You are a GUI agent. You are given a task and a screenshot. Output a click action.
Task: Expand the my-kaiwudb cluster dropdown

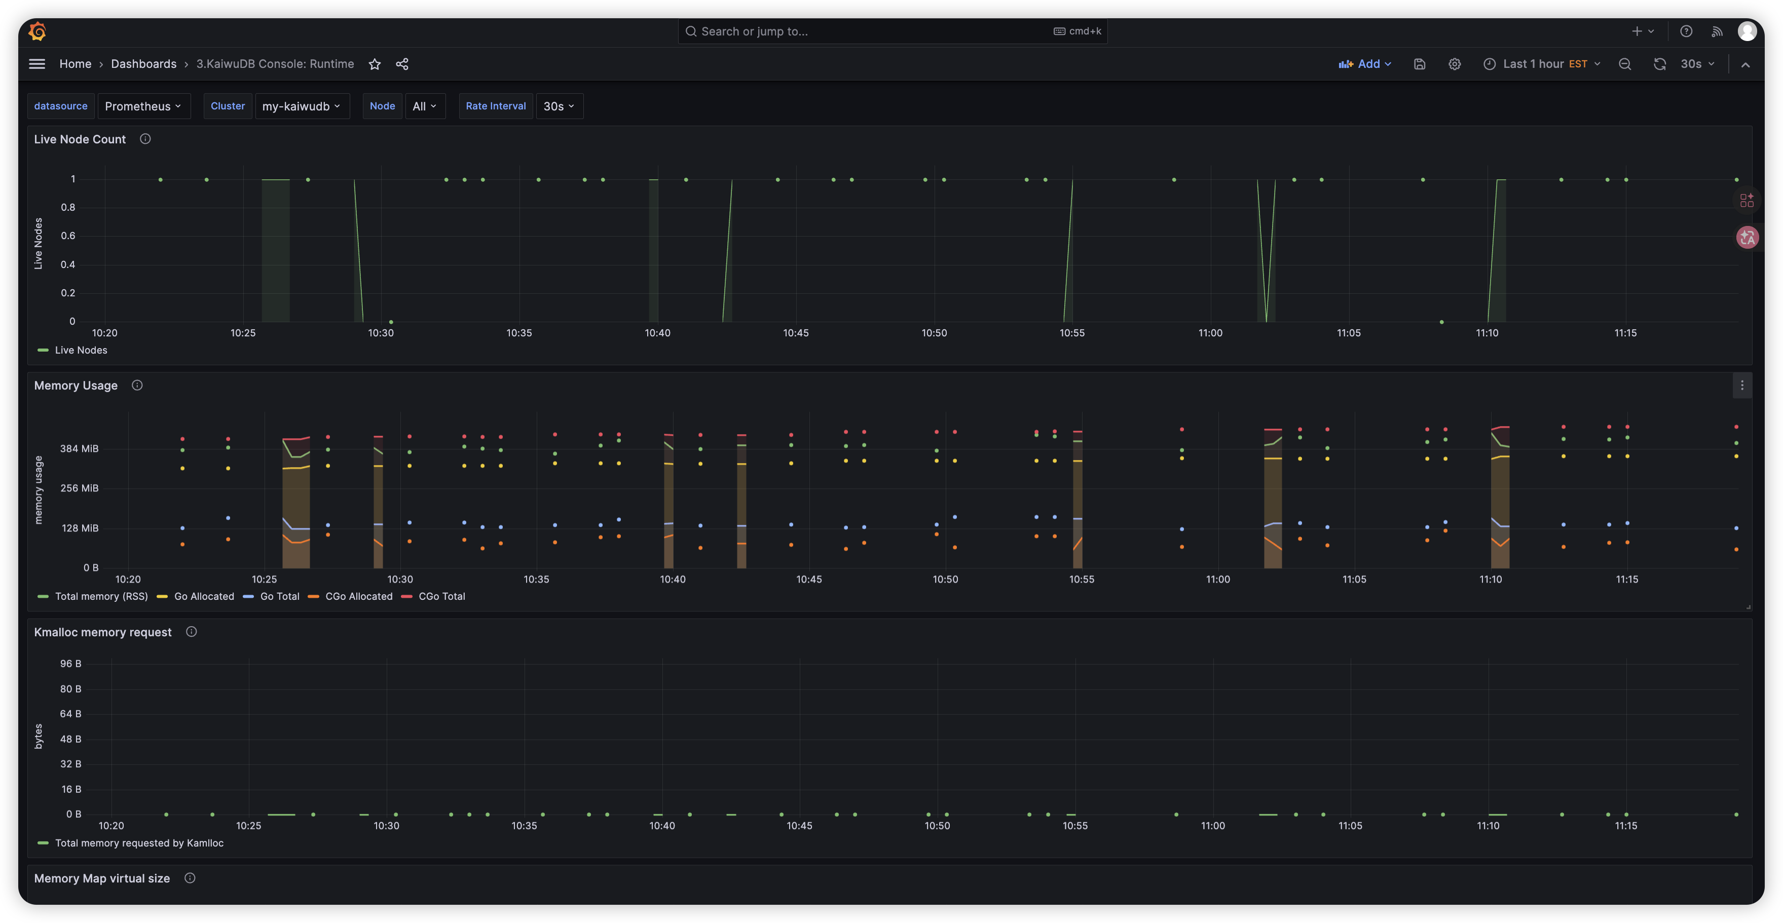tap(302, 106)
